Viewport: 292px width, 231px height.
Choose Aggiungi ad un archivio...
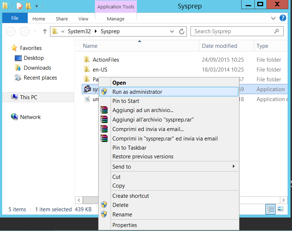pyautogui.click(x=169, y=110)
